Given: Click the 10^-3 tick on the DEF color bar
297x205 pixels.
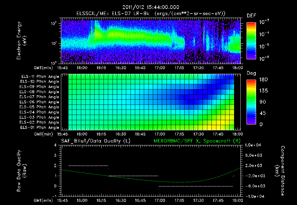Looking at the screenshot, I should (264, 22).
